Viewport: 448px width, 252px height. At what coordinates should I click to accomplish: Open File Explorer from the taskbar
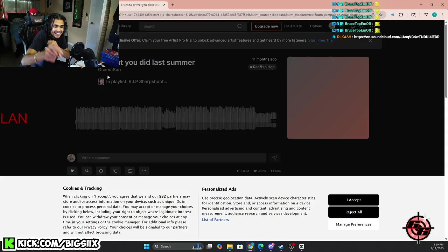point(230,246)
